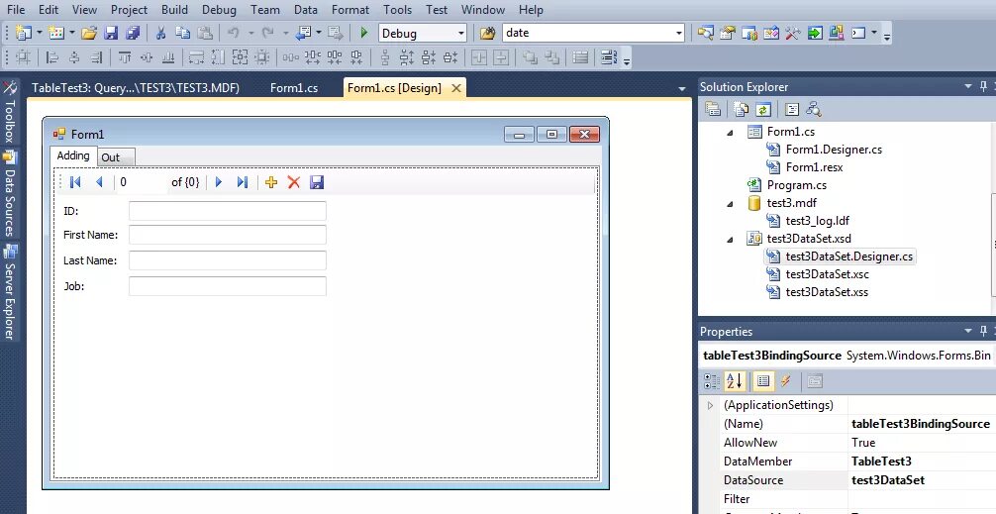Image resolution: width=996 pixels, height=514 pixels.
Task: Pin toggle for Solution Explorer panel
Action: 983,86
